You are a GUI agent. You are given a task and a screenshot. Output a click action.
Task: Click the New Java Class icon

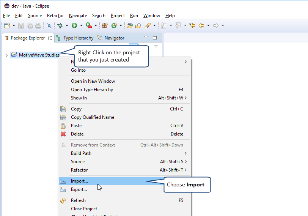click(x=114, y=25)
